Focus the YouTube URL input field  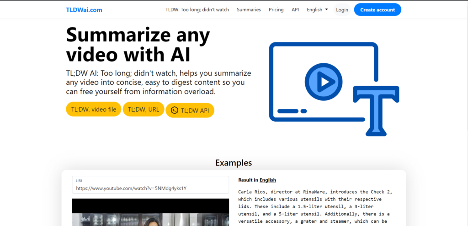[x=150, y=188]
